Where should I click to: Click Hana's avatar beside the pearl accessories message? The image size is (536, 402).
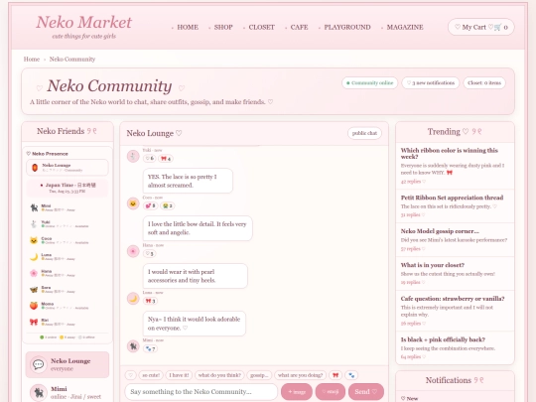click(x=133, y=251)
